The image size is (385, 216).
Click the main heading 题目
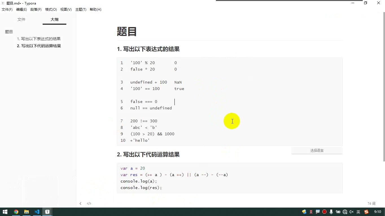click(x=127, y=31)
